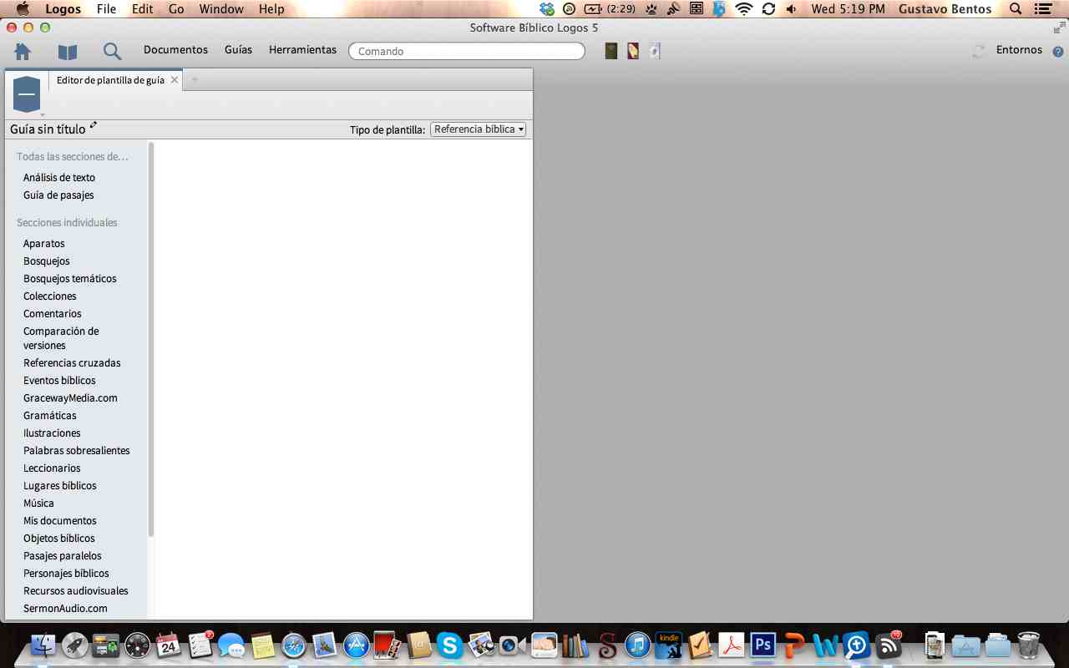Open the Help menu
Screen dimensions: 1069x668
[x=271, y=9]
